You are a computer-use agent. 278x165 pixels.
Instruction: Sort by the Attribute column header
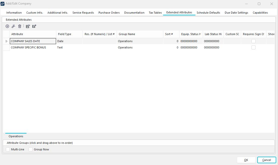click(x=33, y=34)
